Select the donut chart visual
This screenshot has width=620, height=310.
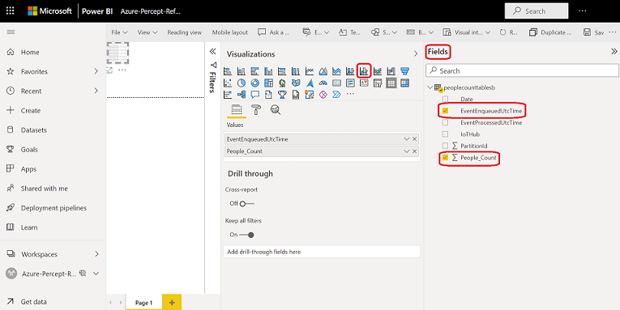click(254, 83)
